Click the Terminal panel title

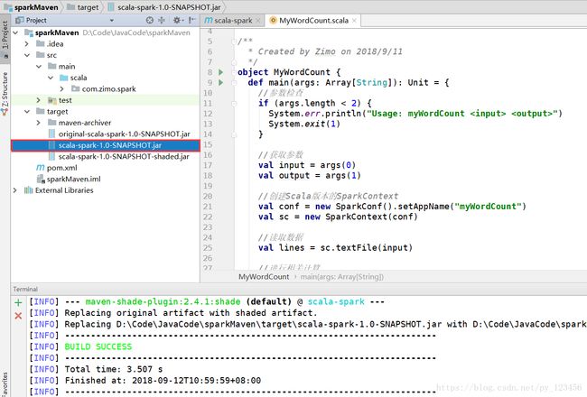click(25, 290)
